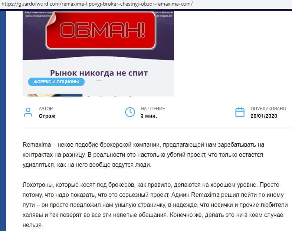The height and width of the screenshot is (231, 292).
Task: Click the heading Рынок никогда не спит
Action: (99, 73)
